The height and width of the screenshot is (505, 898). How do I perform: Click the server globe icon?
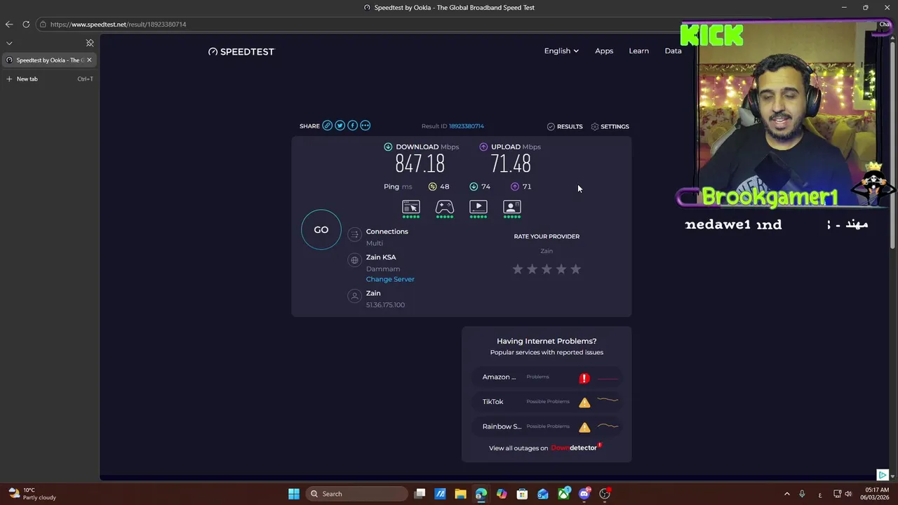coord(354,260)
